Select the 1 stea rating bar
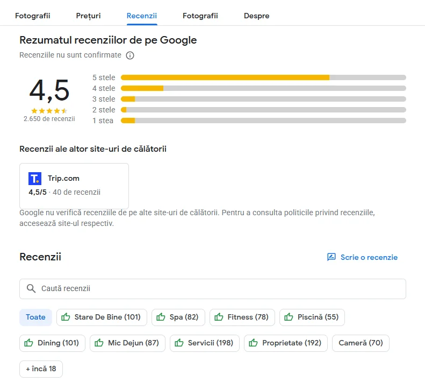 (x=263, y=121)
